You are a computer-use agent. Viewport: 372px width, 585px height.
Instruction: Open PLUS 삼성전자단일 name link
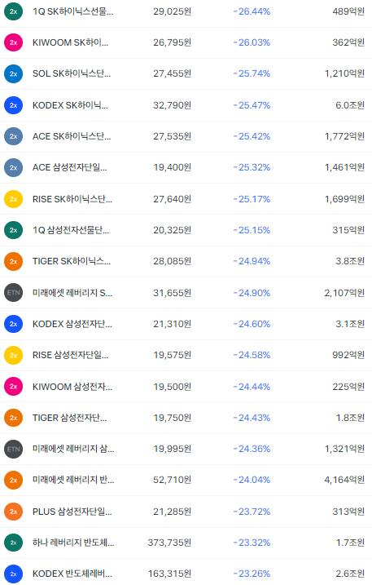coord(72,512)
